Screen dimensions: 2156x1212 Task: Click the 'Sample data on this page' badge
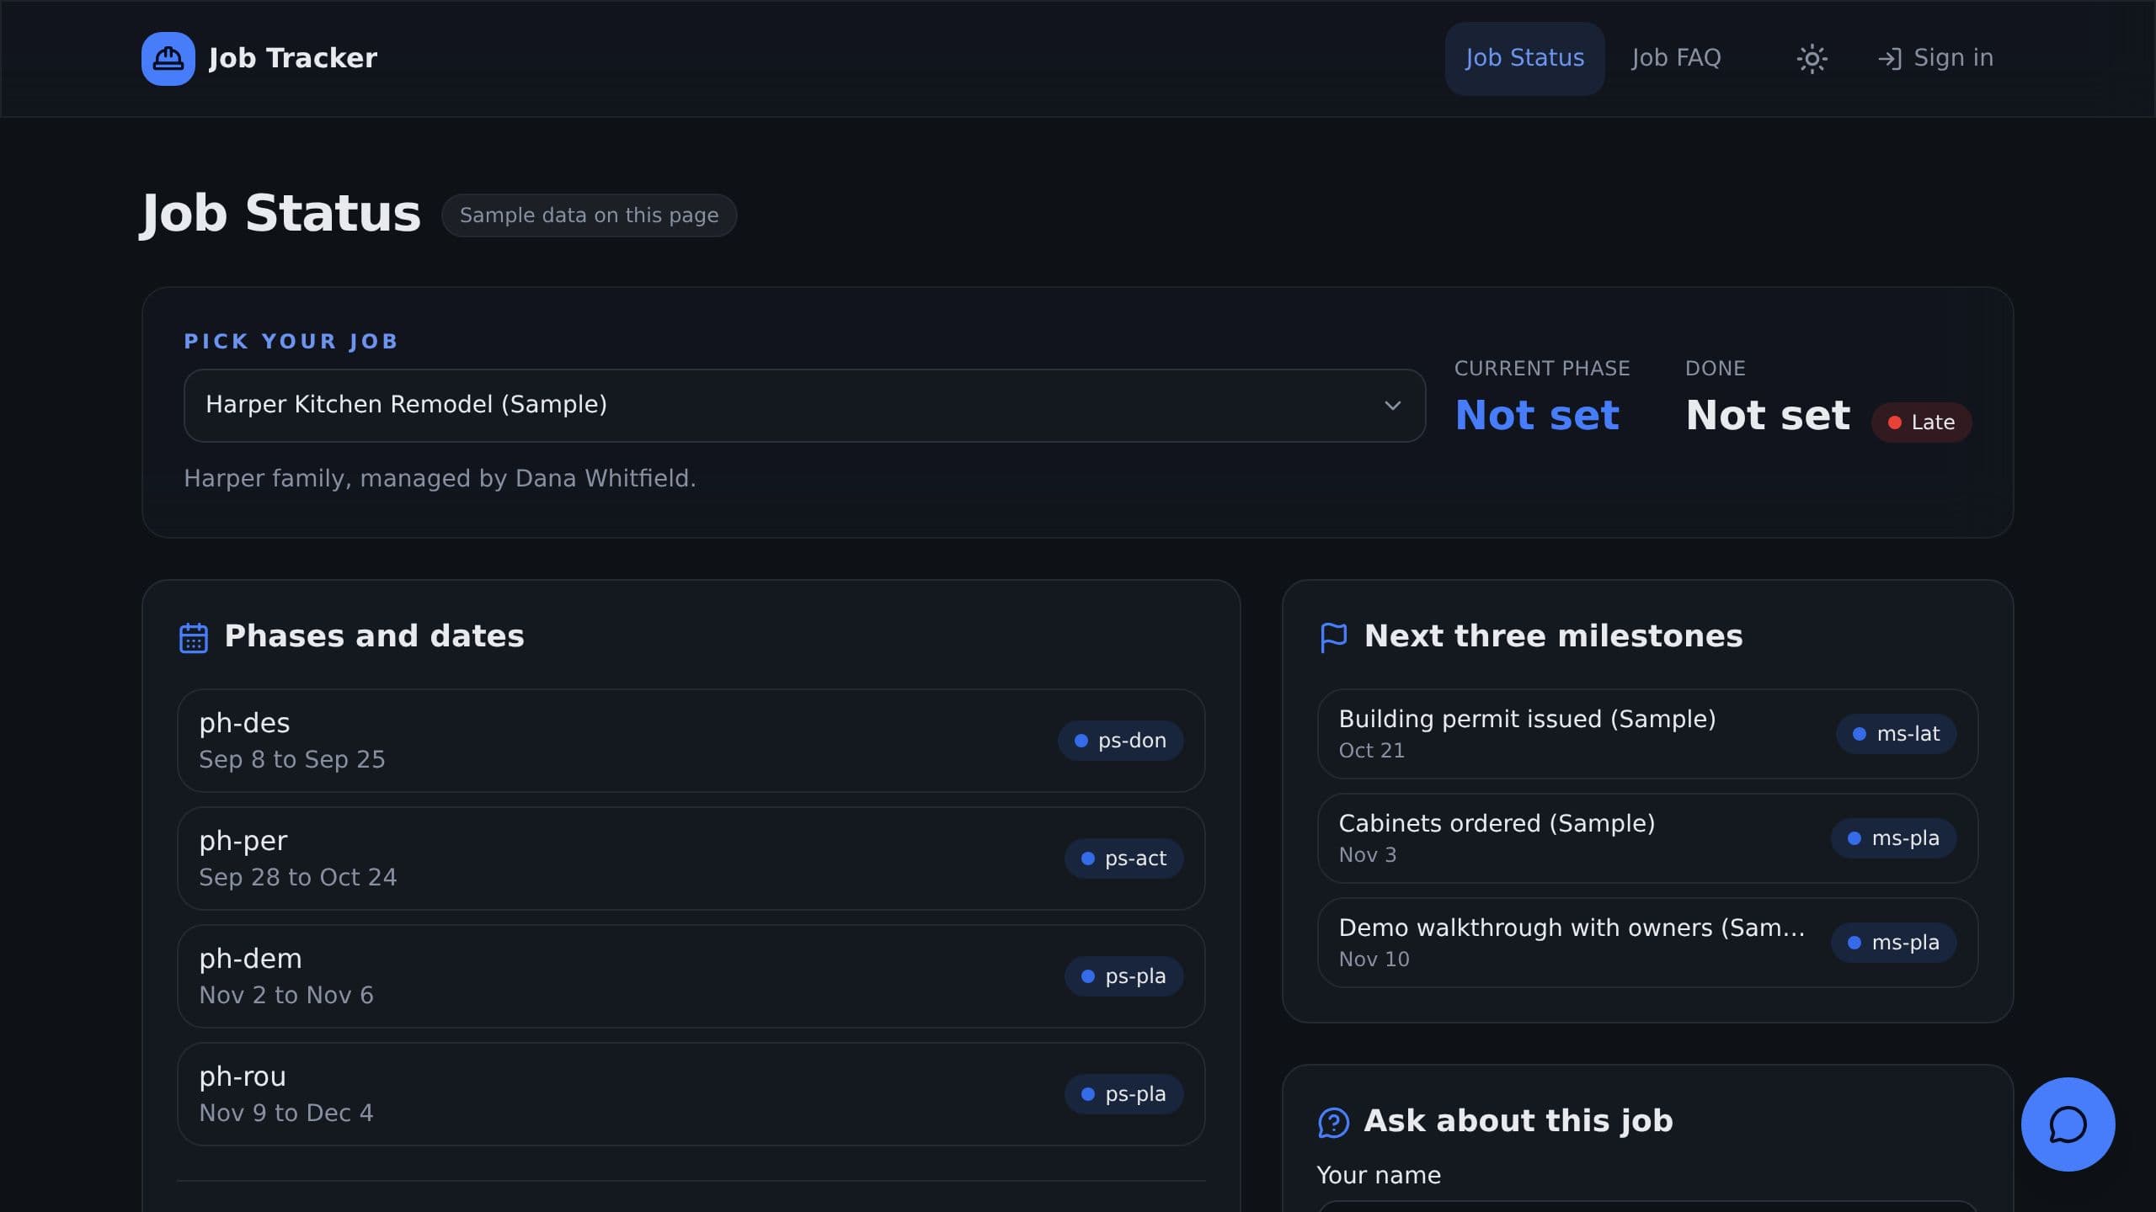(589, 215)
